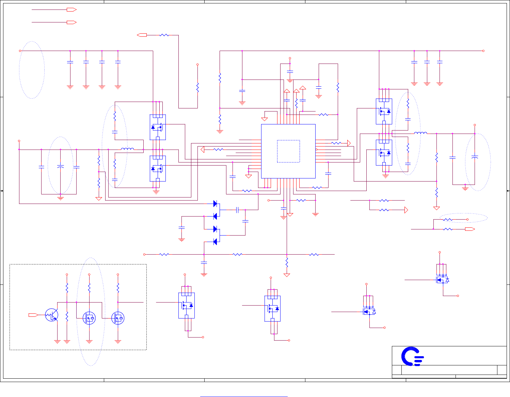Viewport: 510px width, 397px height.
Task: Select the upper-right high-side MOSFET package
Action: point(384,111)
